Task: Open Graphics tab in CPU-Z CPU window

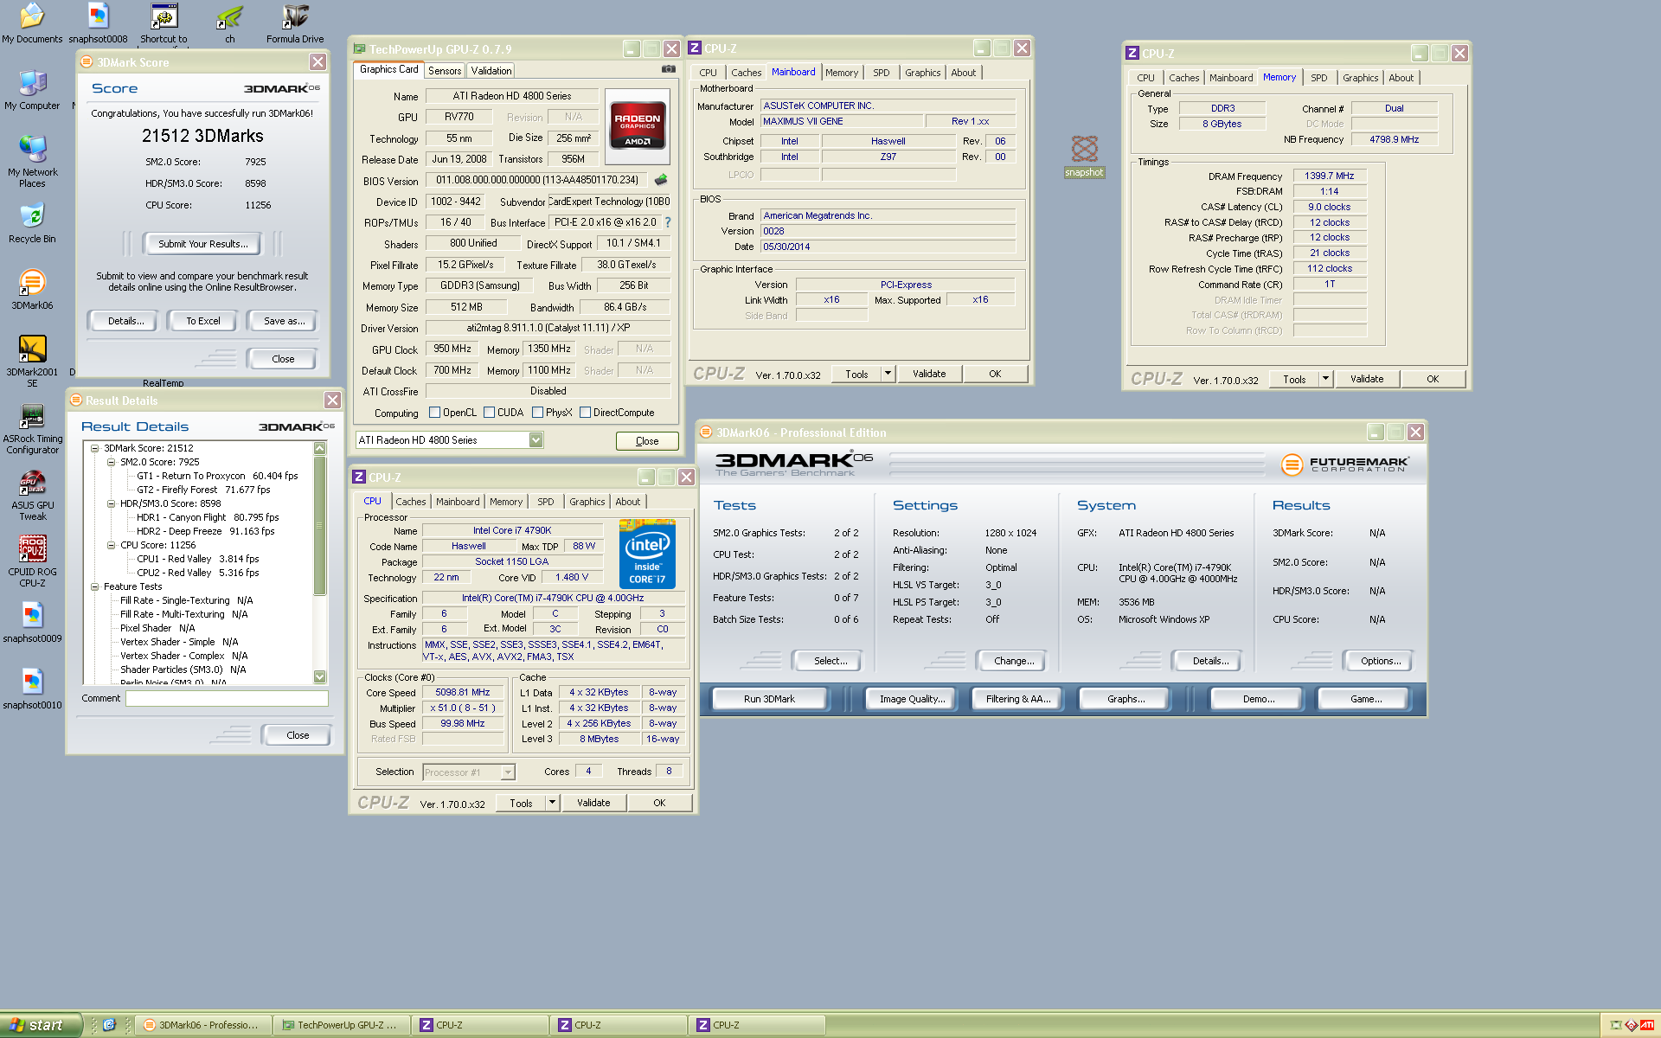Action: (587, 502)
